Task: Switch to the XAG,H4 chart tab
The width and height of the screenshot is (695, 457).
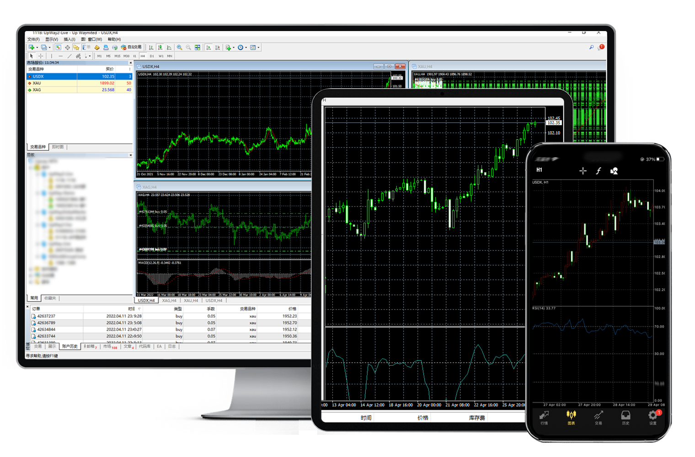Action: pos(169,301)
